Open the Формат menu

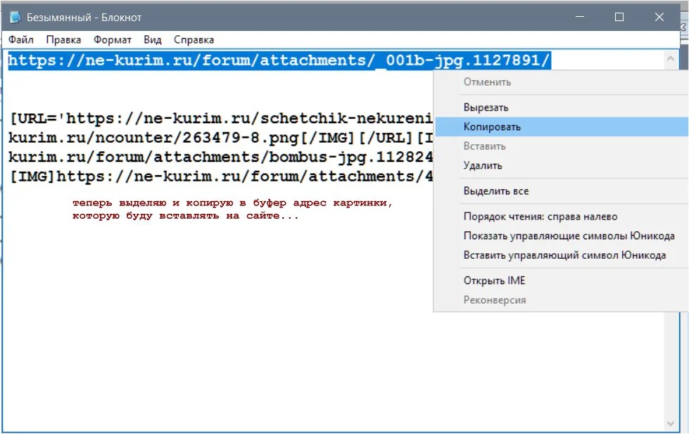(112, 39)
